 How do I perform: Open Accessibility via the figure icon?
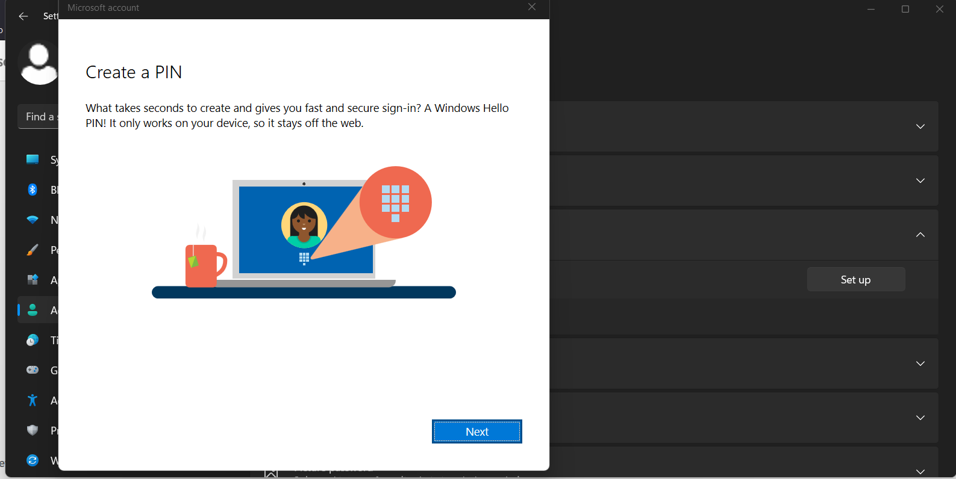click(x=33, y=400)
